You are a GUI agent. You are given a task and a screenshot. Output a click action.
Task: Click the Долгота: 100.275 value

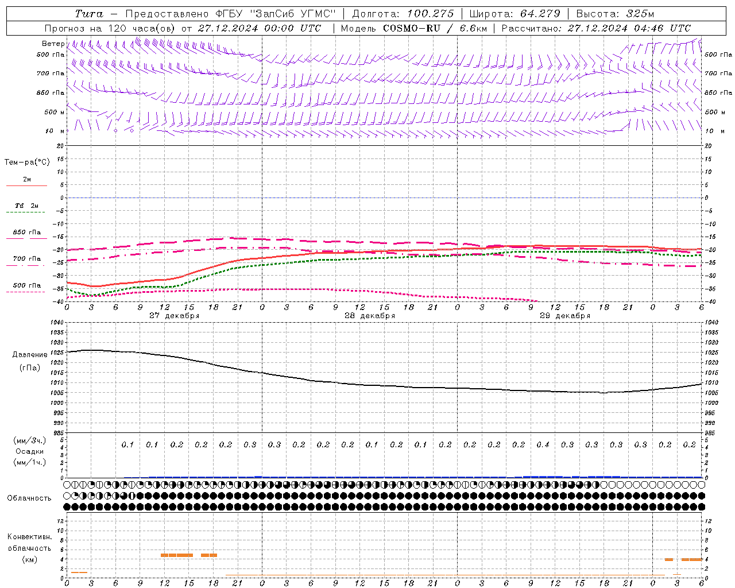point(403,14)
